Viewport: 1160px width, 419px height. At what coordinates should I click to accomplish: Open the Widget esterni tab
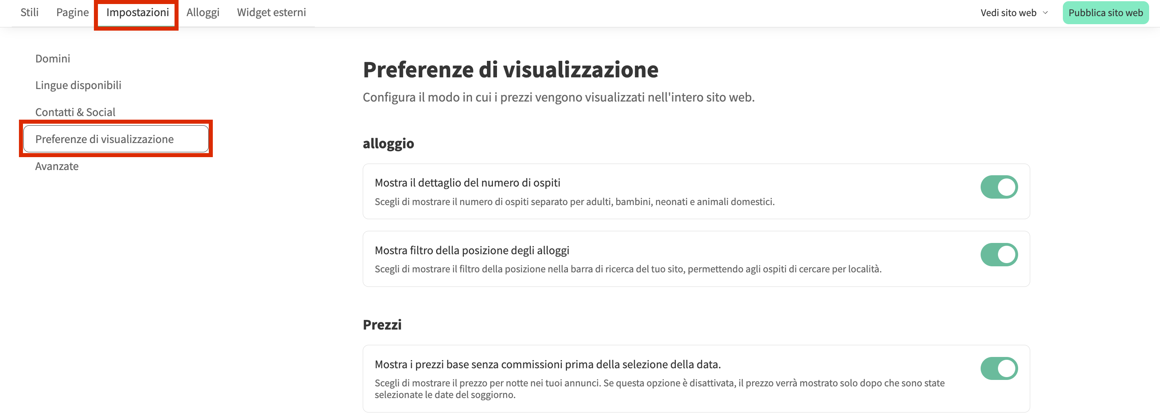click(271, 12)
